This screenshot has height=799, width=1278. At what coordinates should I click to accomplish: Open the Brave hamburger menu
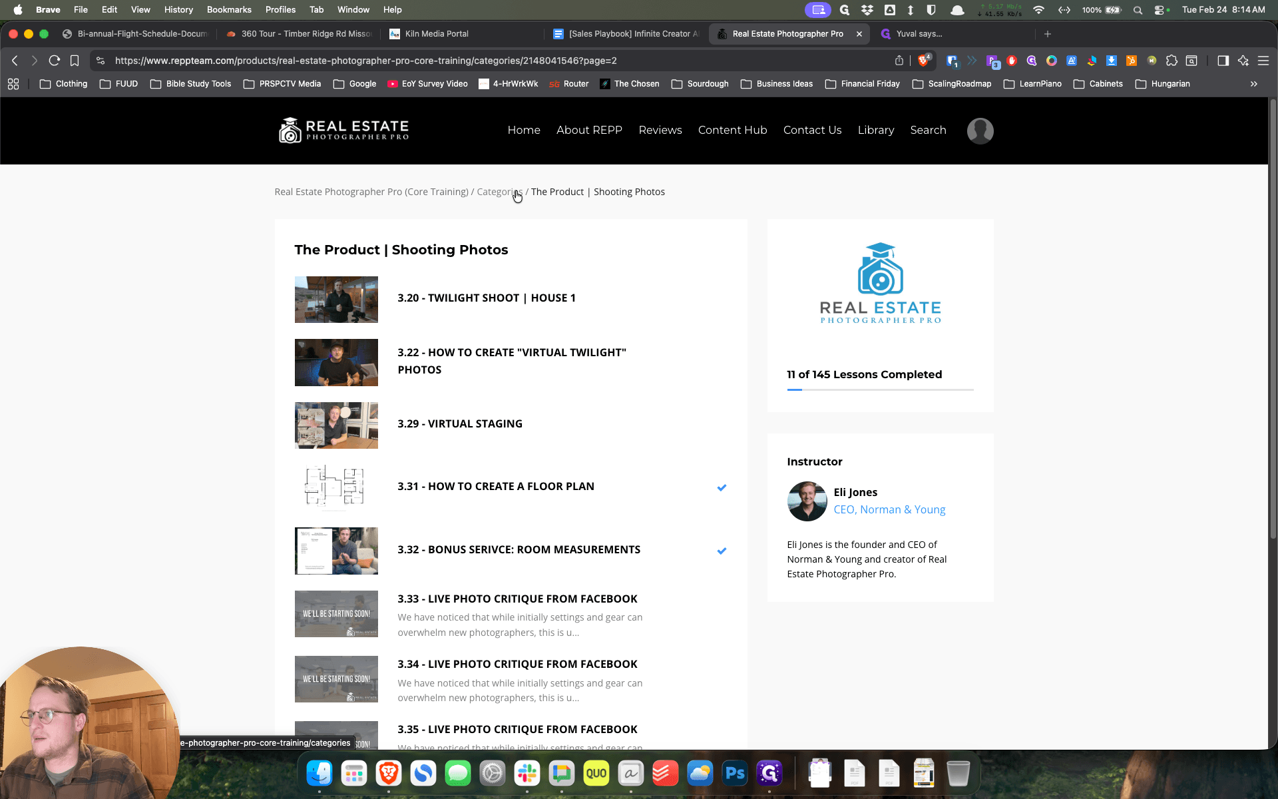pyautogui.click(x=1263, y=61)
